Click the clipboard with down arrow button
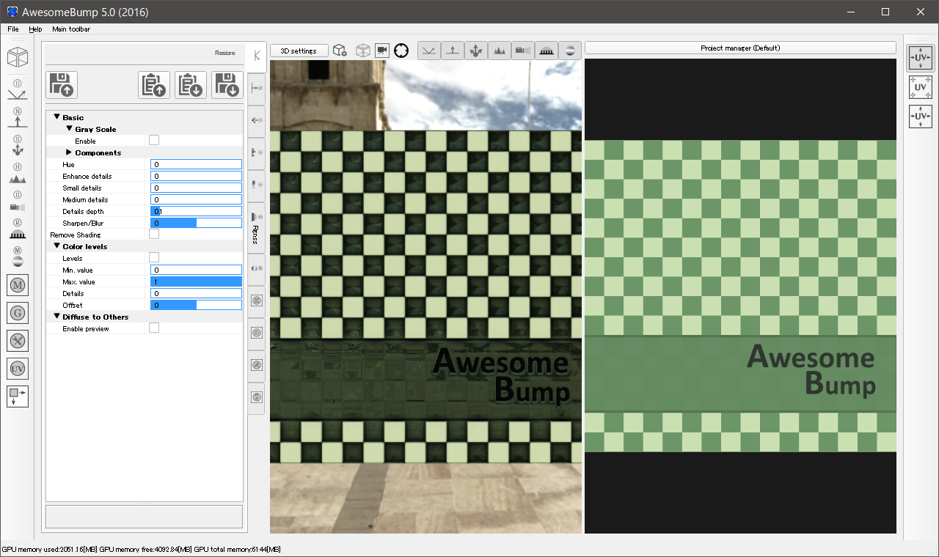The image size is (939, 557). point(191,85)
